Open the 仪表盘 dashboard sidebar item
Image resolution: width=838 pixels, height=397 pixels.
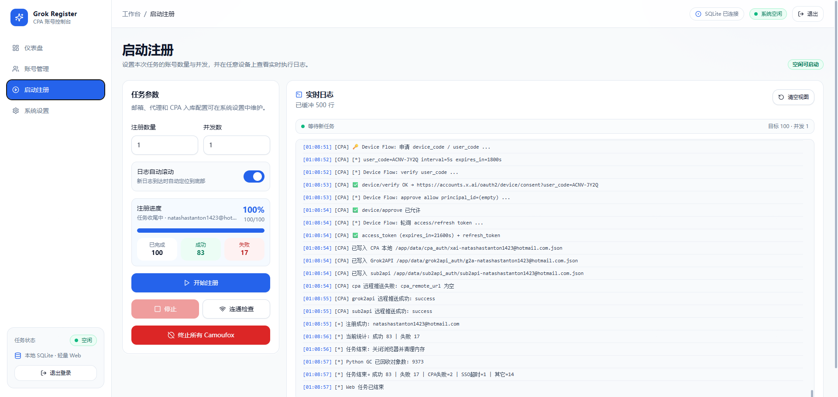(55, 48)
